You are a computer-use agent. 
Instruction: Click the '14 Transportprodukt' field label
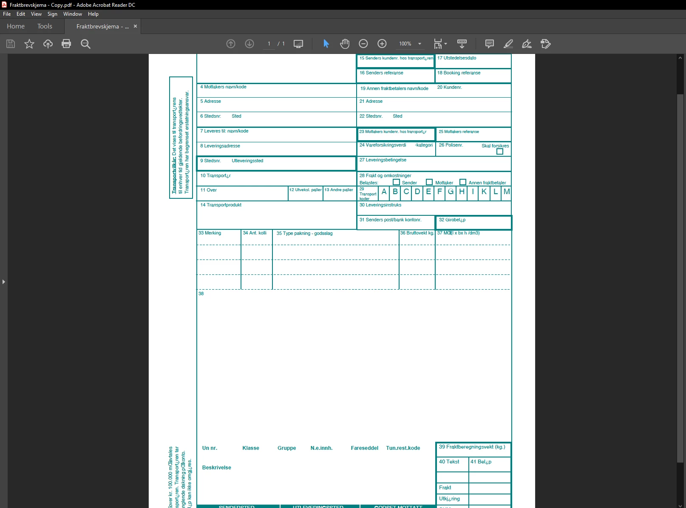click(x=221, y=205)
